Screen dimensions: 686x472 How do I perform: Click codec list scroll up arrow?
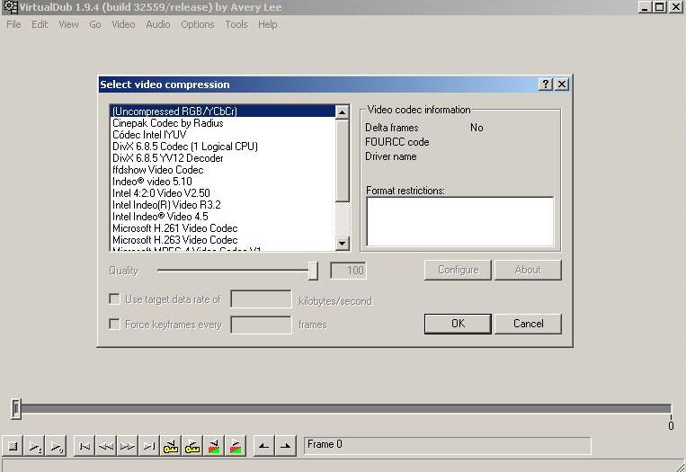tap(343, 112)
